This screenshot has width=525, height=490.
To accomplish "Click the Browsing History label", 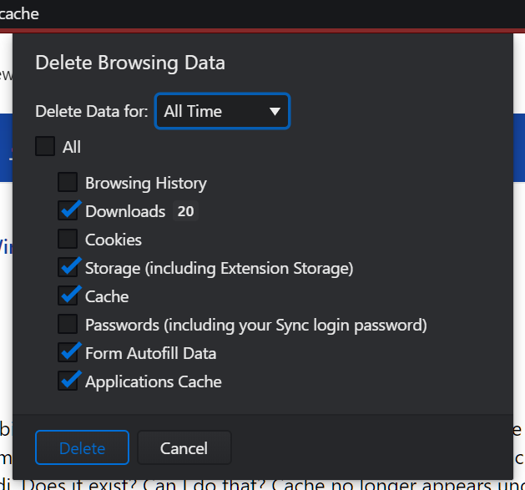I will [x=146, y=183].
